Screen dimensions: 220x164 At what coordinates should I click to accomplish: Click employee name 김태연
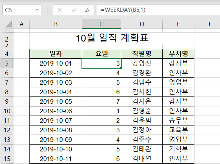(142, 159)
